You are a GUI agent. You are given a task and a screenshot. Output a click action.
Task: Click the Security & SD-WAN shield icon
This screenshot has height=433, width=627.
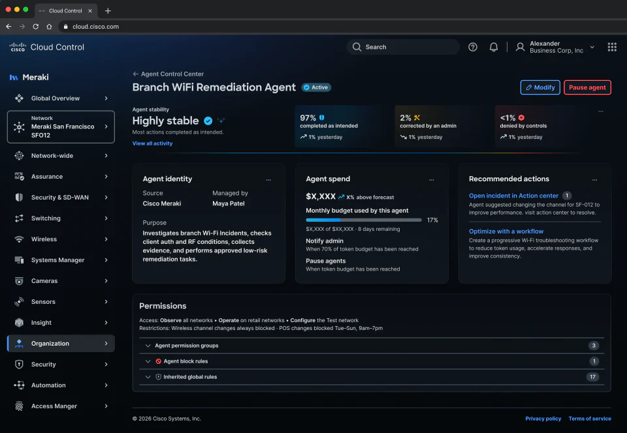tap(19, 197)
